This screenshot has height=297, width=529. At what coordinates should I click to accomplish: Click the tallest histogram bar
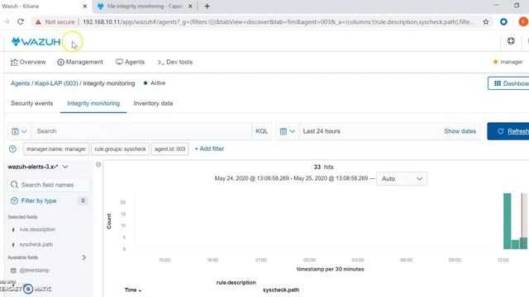coord(507,221)
